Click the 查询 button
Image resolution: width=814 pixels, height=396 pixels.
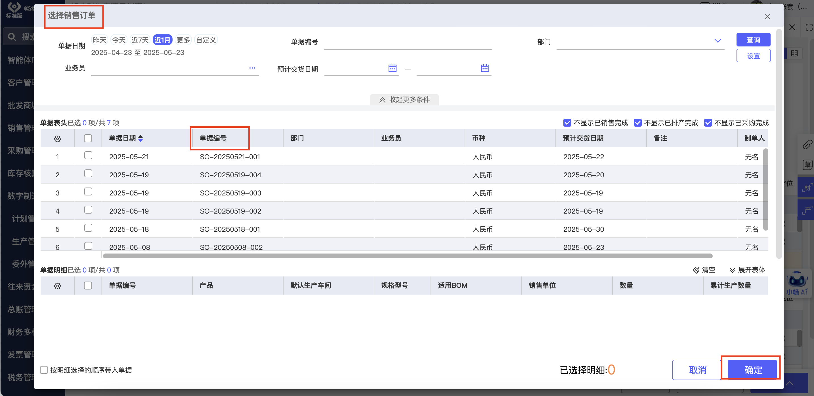(x=753, y=40)
